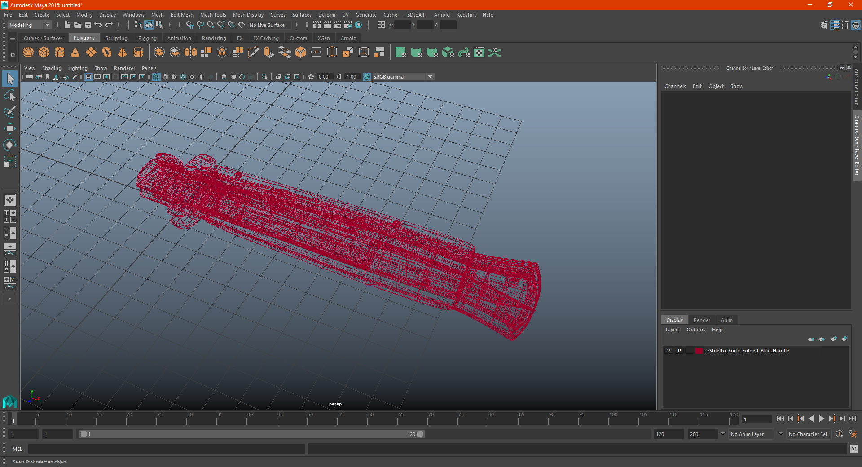Toggle the layer display type box
Viewport: 862px width, 467px height.
coord(689,351)
